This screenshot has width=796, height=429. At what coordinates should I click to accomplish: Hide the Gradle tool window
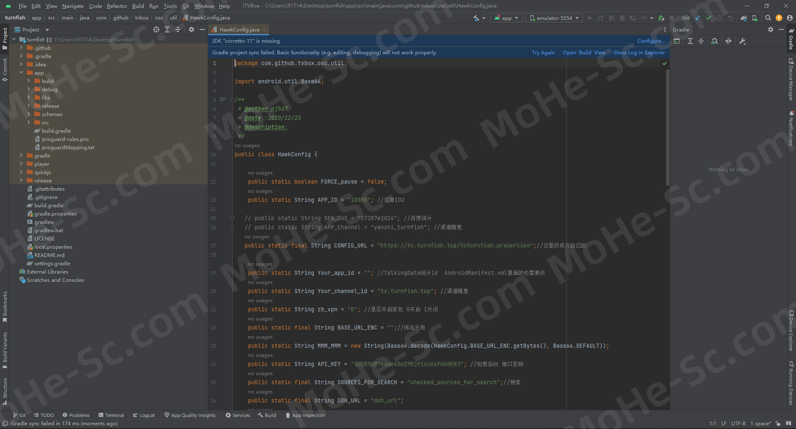[x=781, y=29]
